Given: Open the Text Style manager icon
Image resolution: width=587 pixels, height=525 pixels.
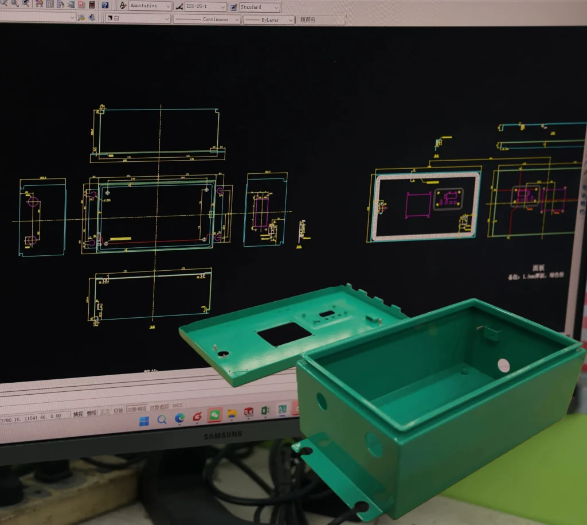Looking at the screenshot, I should [123, 6].
